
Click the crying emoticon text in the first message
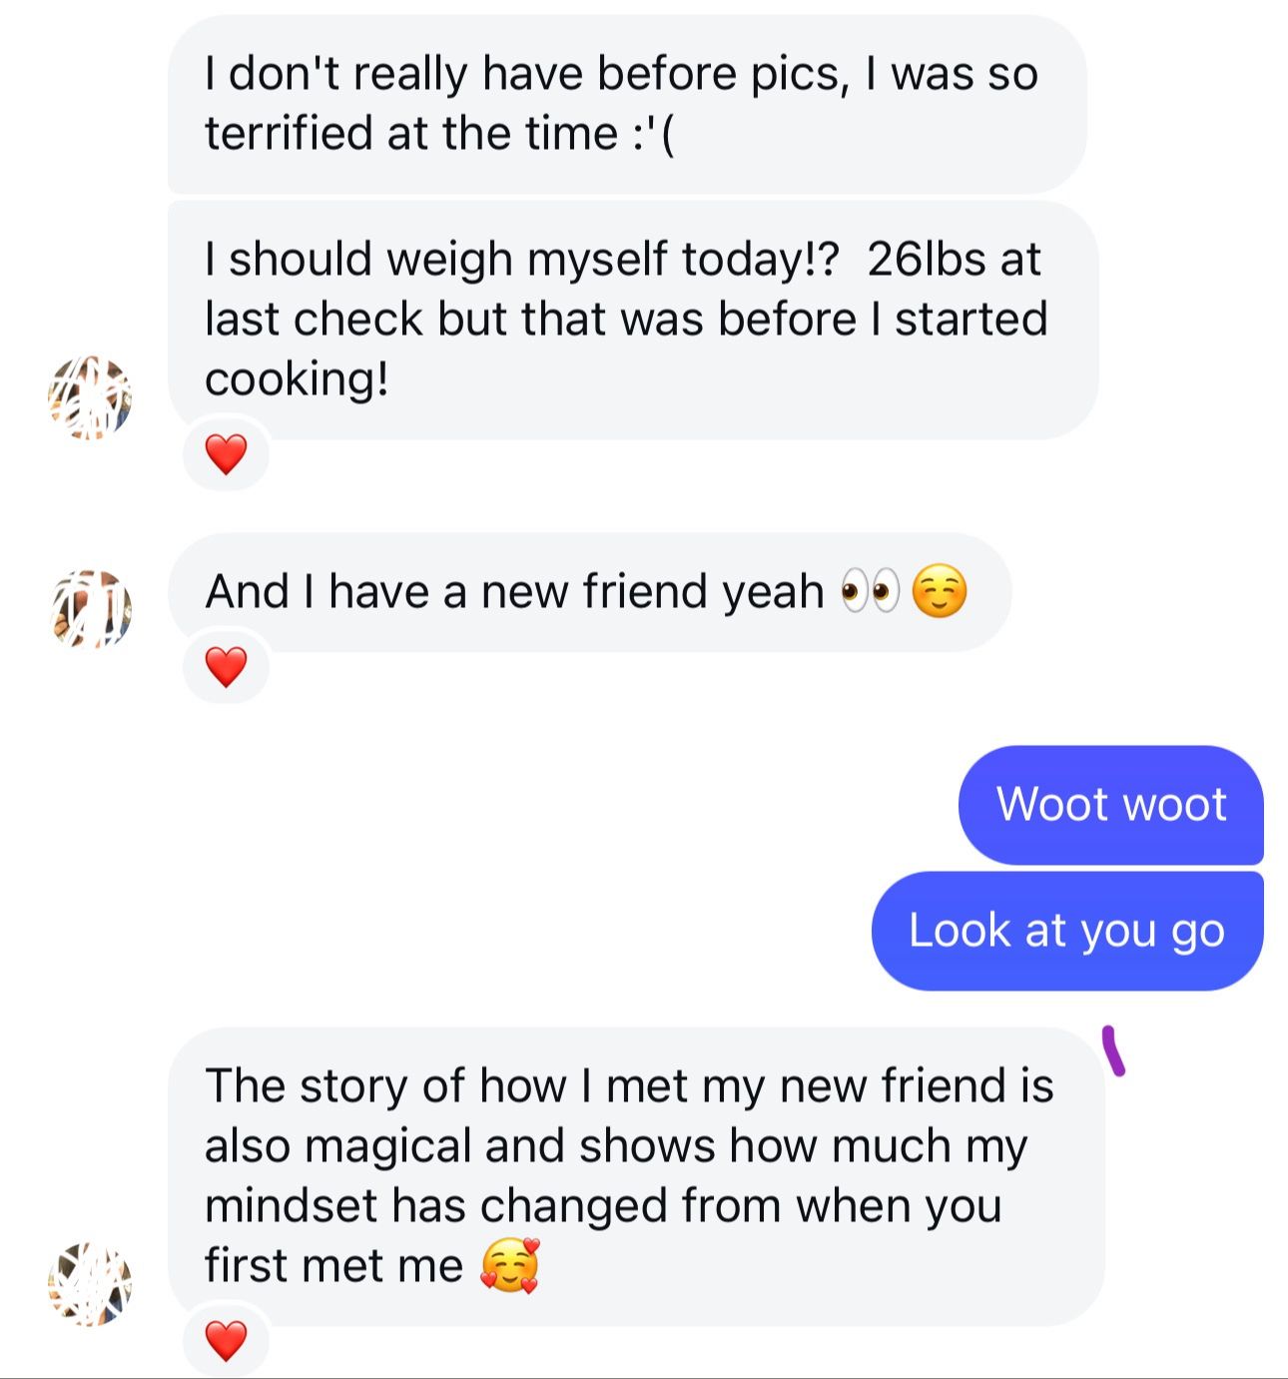click(653, 134)
